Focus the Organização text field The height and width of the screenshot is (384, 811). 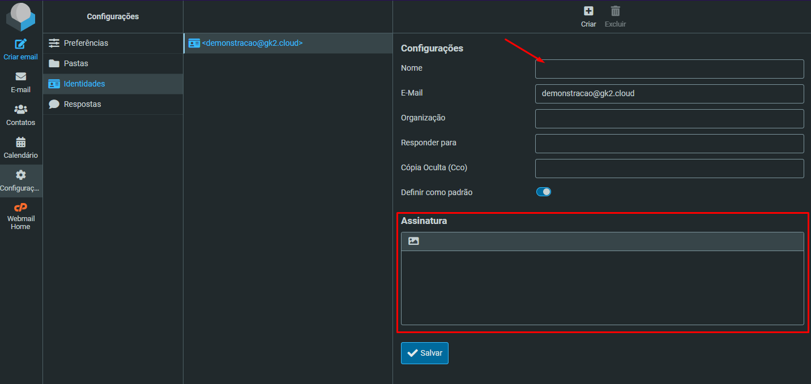click(669, 119)
